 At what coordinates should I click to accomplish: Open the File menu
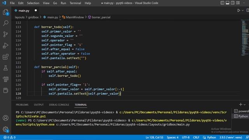[x=12, y=3]
